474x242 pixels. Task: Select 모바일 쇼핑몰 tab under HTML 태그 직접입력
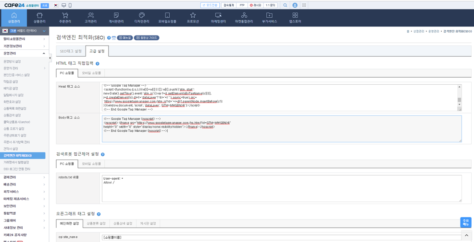91,73
